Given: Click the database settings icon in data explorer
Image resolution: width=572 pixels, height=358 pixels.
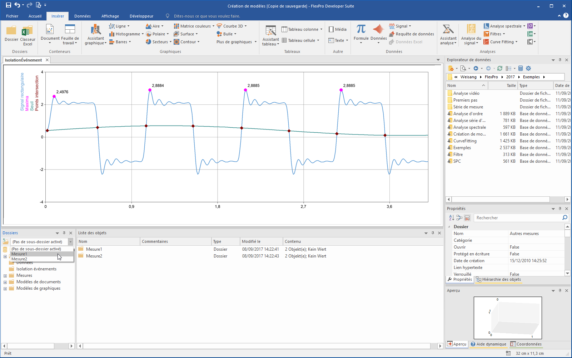Looking at the screenshot, I should pyautogui.click(x=451, y=68).
